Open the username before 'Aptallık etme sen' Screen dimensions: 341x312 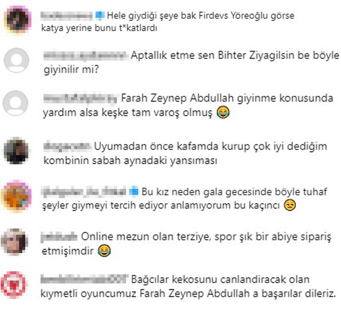point(85,56)
